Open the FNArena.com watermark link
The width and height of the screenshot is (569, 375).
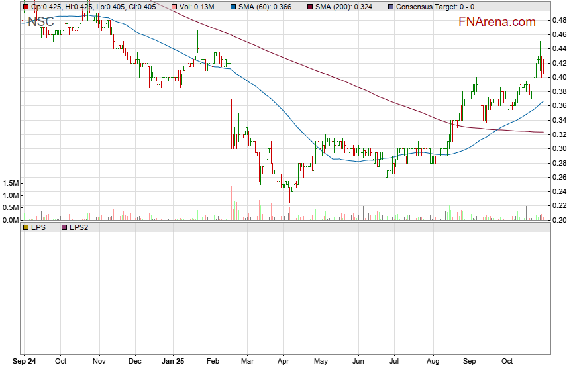(497, 22)
